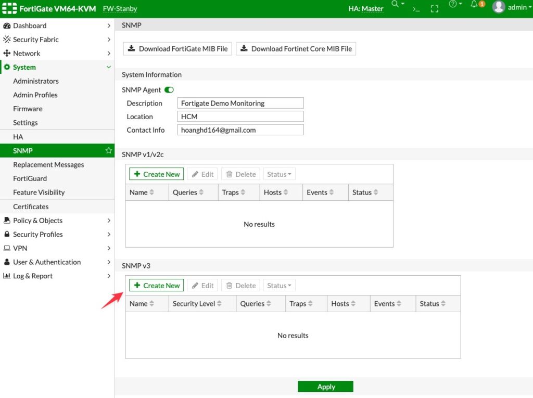The width and height of the screenshot is (533, 398).
Task: Click the Security Profiles lock icon
Action: click(x=7, y=234)
